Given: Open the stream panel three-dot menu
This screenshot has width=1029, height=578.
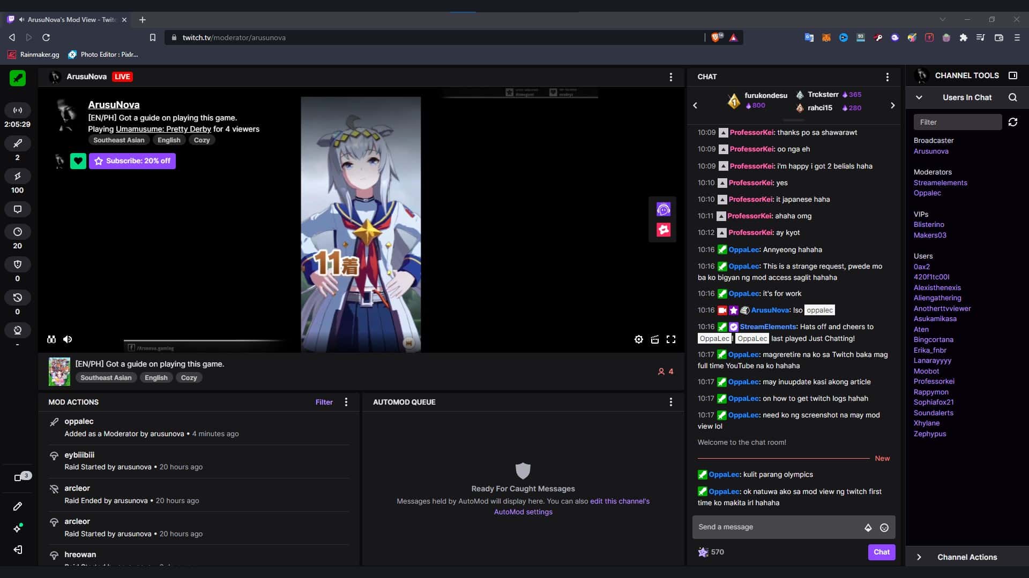Looking at the screenshot, I should point(671,77).
